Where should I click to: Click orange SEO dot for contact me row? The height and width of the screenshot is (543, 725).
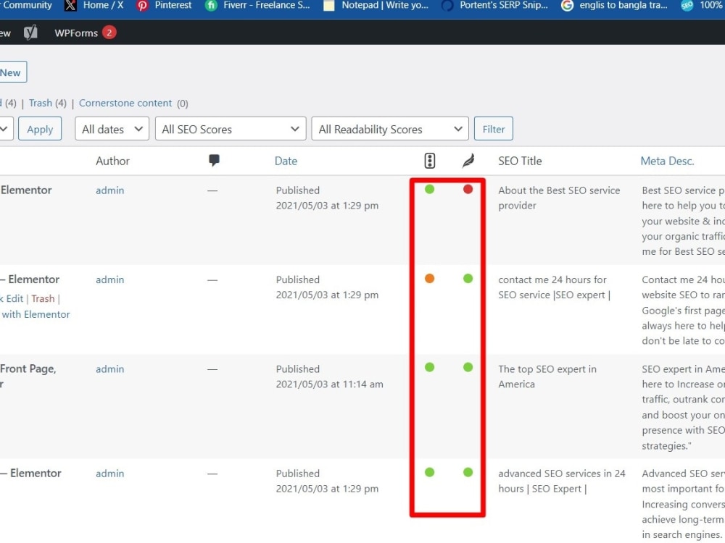tap(429, 279)
